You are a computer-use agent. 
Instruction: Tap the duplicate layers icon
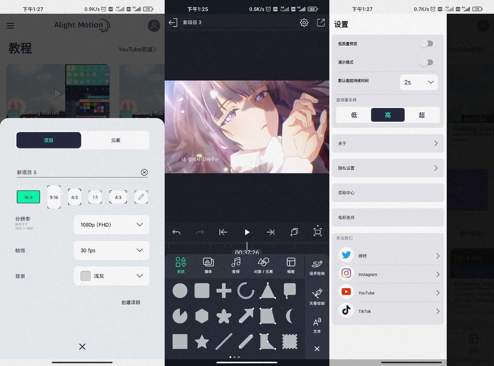[x=294, y=232]
